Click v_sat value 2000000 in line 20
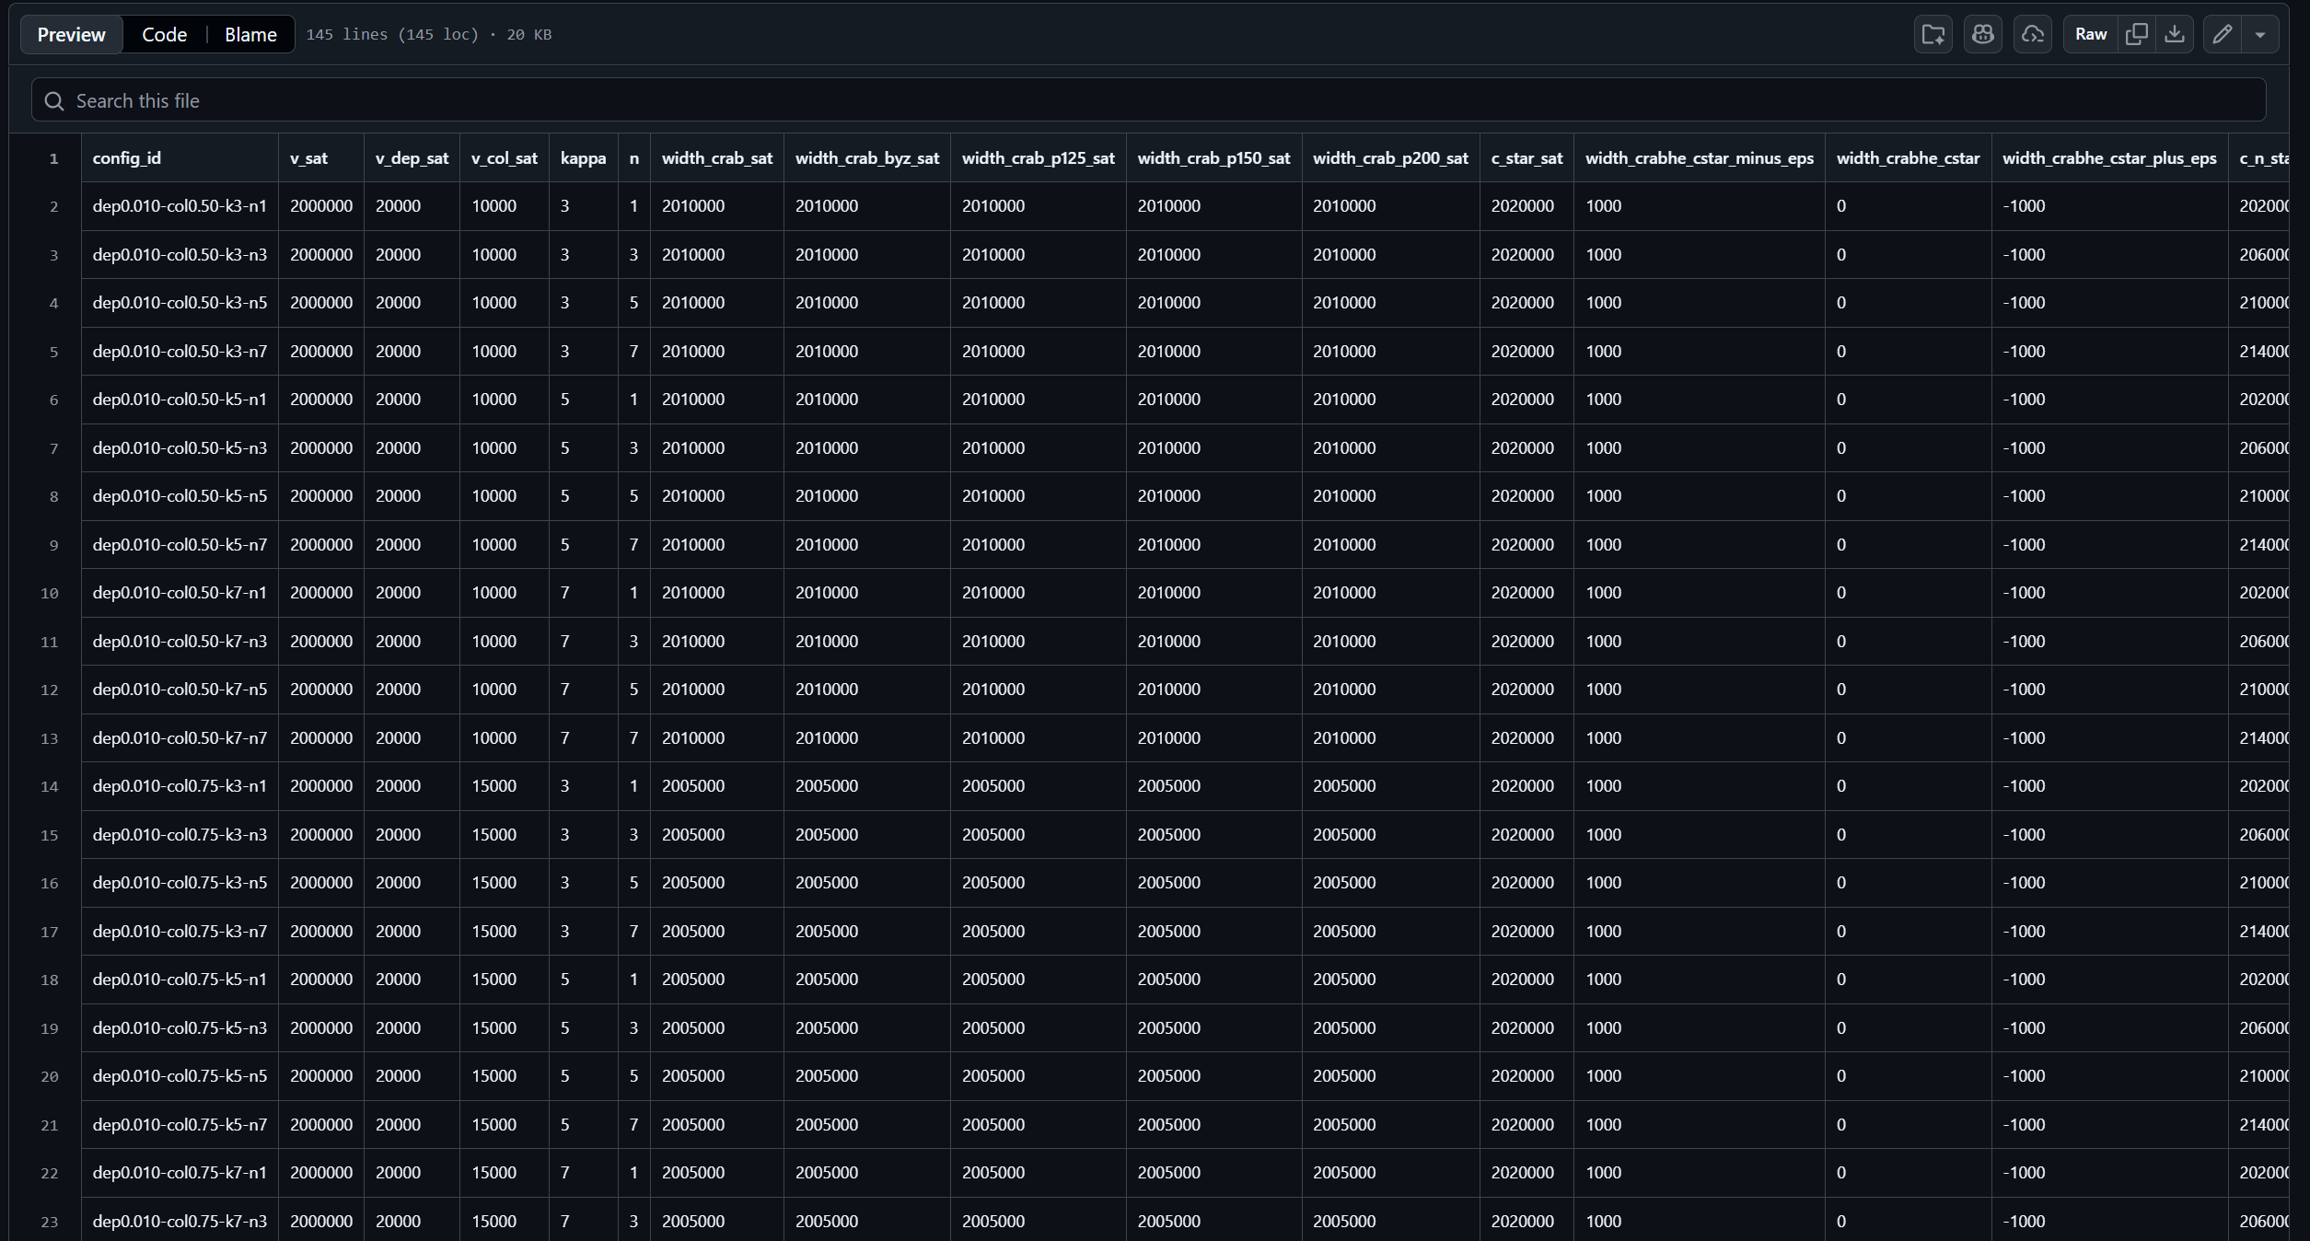2310x1241 pixels. tap(320, 1076)
